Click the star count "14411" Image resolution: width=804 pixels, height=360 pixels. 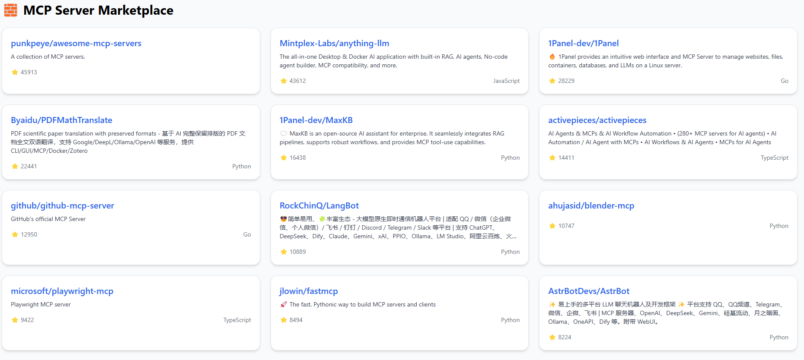(566, 158)
